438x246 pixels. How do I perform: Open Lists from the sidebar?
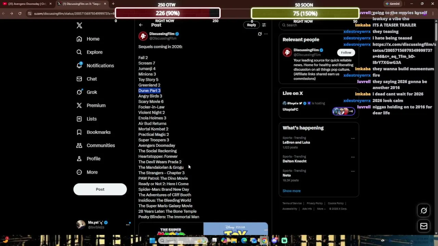pyautogui.click(x=87, y=119)
